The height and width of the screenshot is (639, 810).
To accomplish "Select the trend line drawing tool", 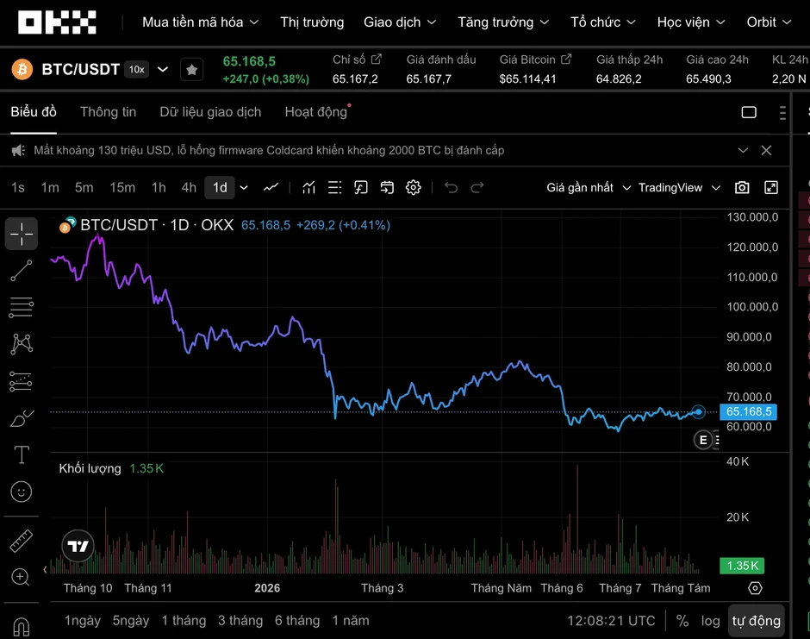I will pyautogui.click(x=22, y=271).
